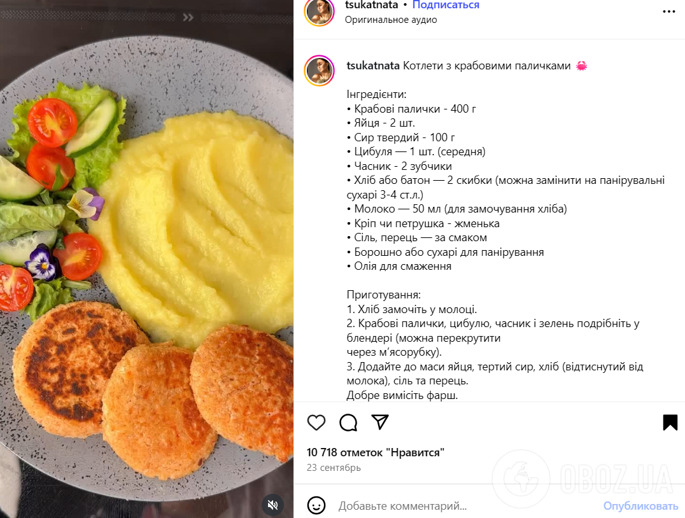This screenshot has height=518, width=685.
Task: Share post with paper plane icon
Action: pos(379,422)
